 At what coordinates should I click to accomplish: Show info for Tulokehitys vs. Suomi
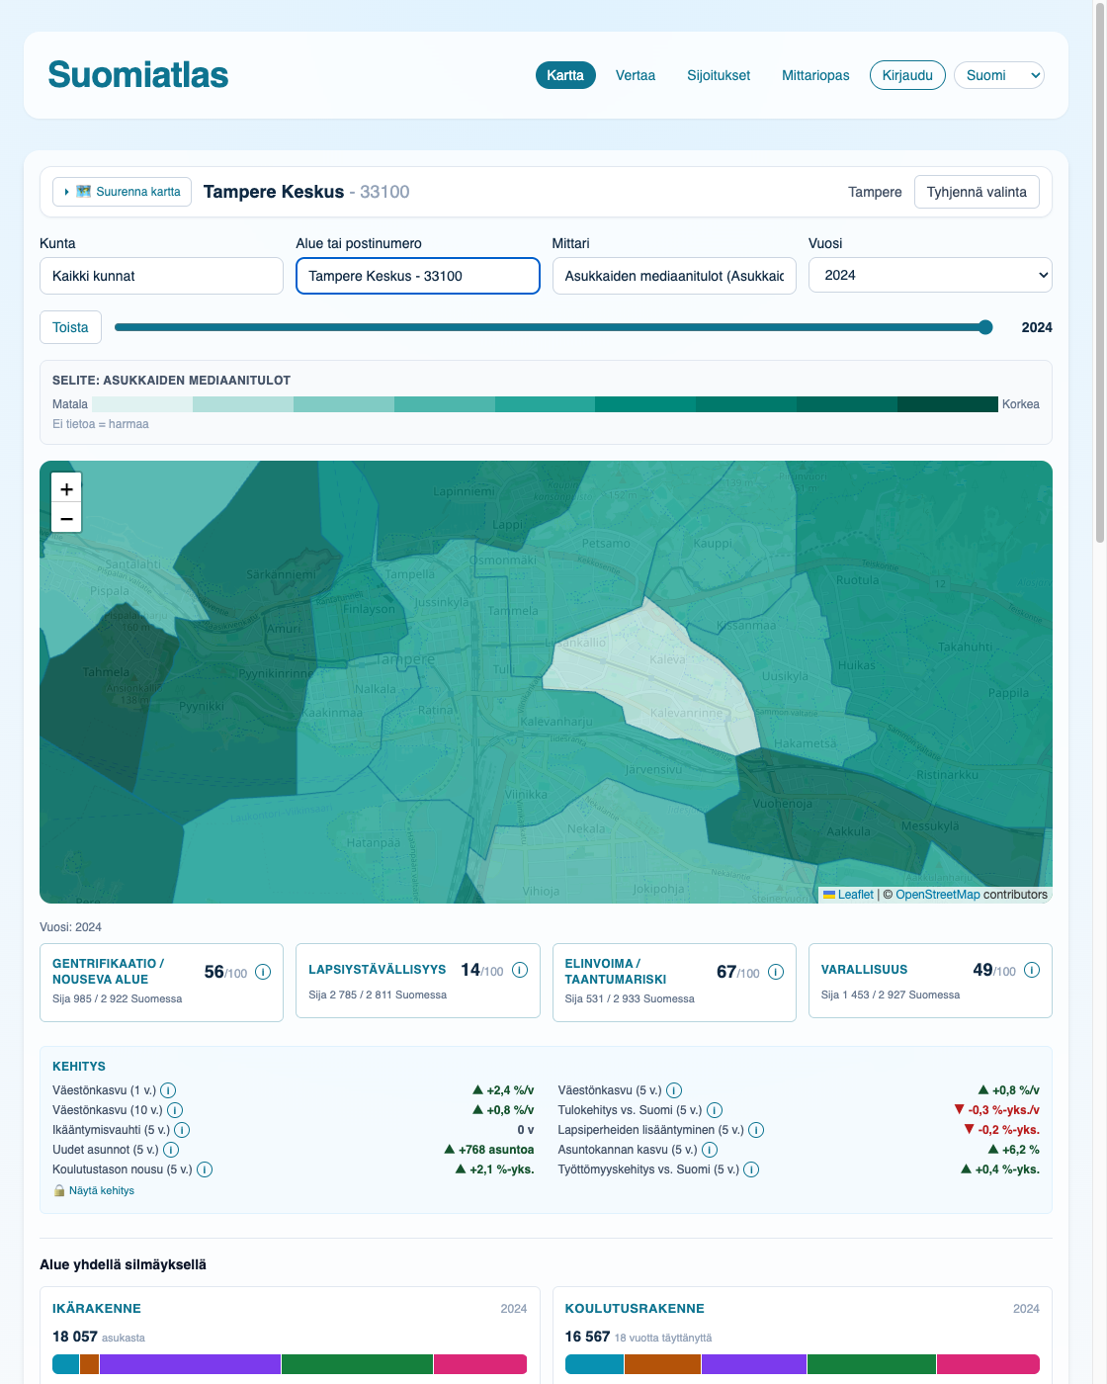click(x=715, y=1110)
